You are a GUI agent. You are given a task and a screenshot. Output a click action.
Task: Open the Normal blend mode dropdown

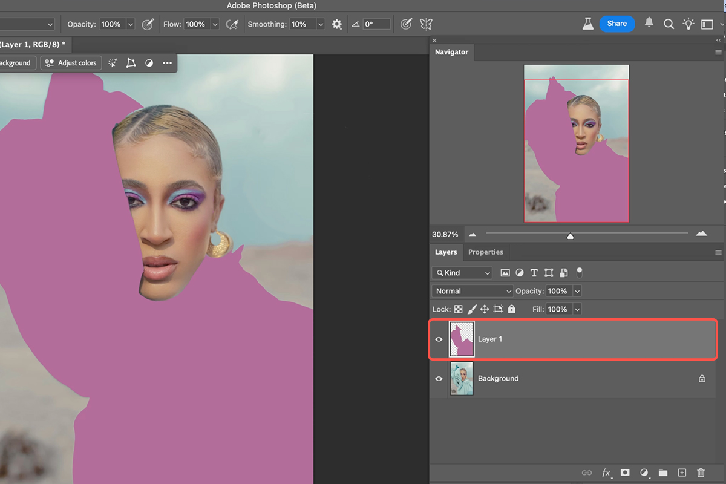click(473, 291)
